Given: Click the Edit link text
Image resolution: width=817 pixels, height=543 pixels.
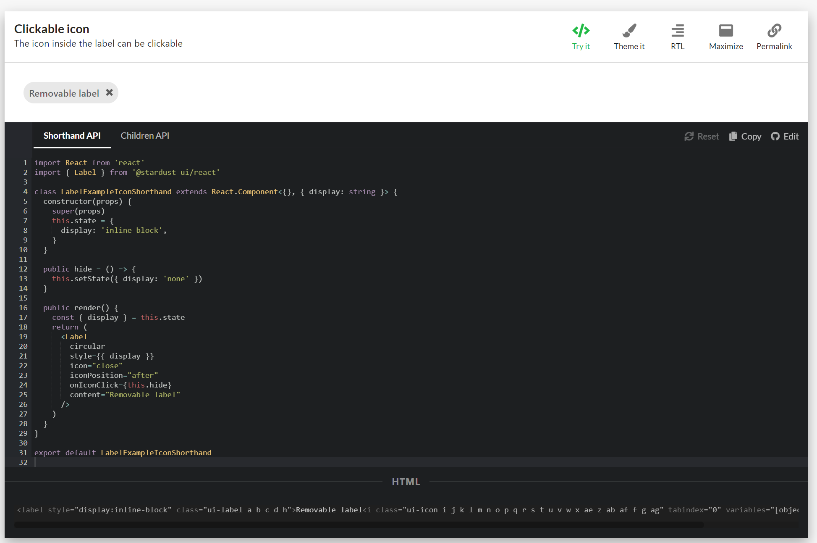Looking at the screenshot, I should coord(791,136).
